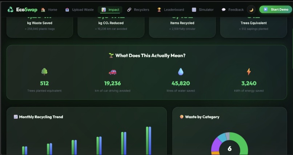Click the upload icon beside Upload Waste
Viewport: 293px width, 155px height.
67,10
